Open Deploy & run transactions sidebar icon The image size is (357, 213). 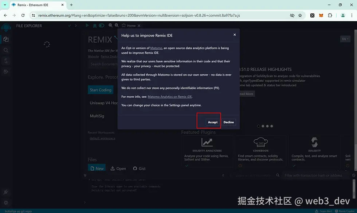coord(6,71)
